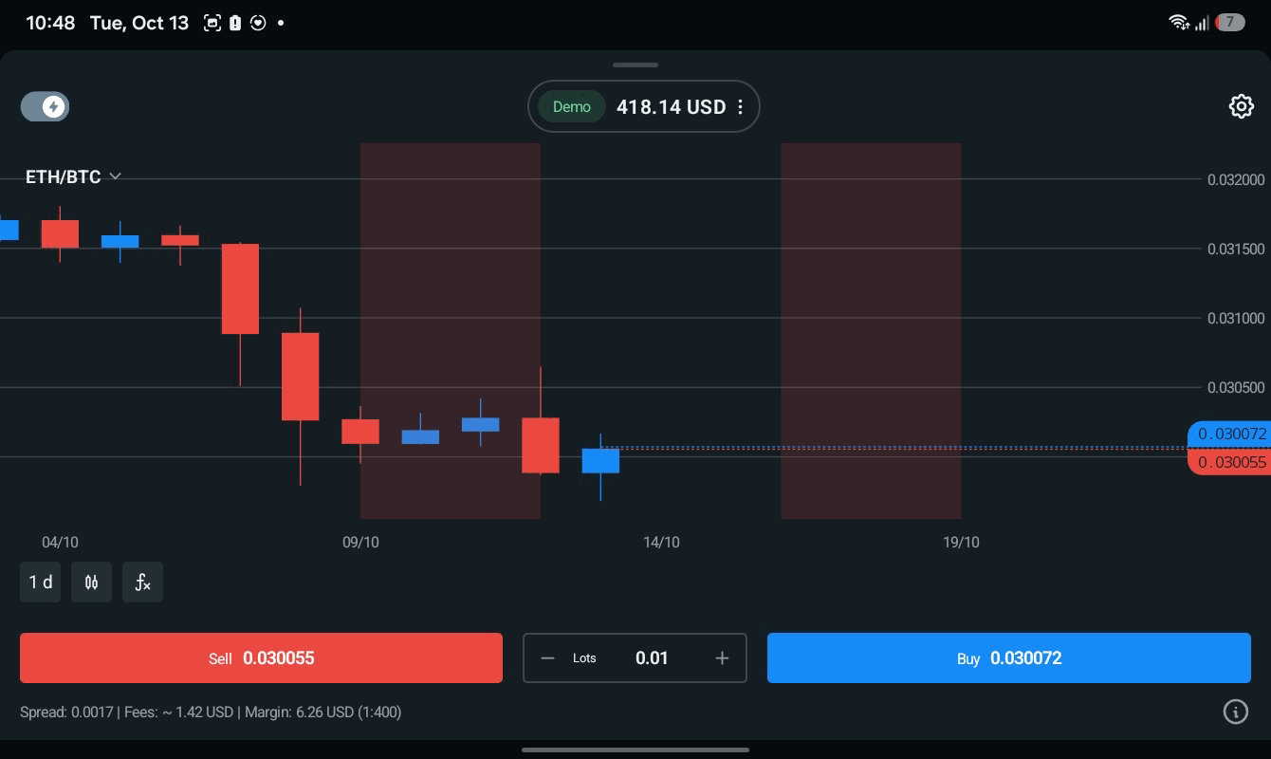Tap the spread, fees and margin line

tap(211, 712)
